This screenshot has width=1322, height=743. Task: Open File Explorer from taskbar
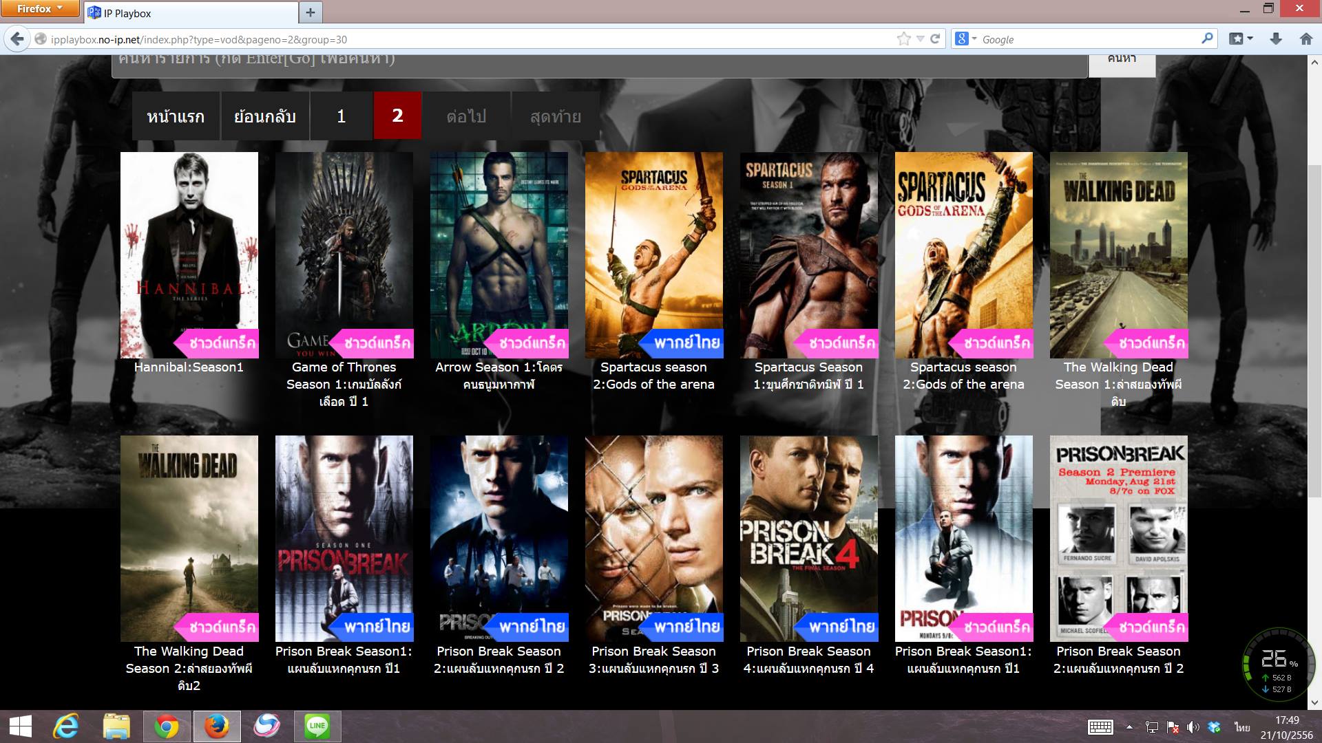pyautogui.click(x=116, y=726)
